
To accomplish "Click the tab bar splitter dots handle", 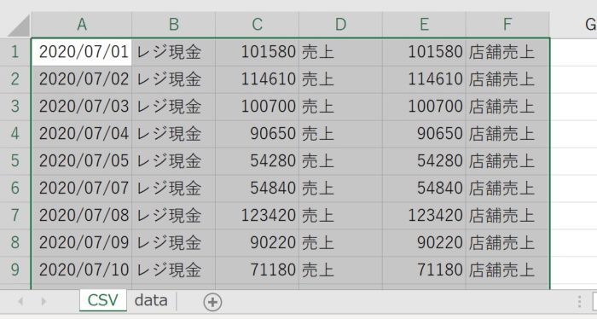I will tap(579, 301).
